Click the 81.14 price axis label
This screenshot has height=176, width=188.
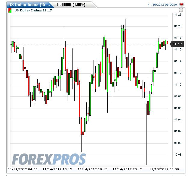point(178,61)
